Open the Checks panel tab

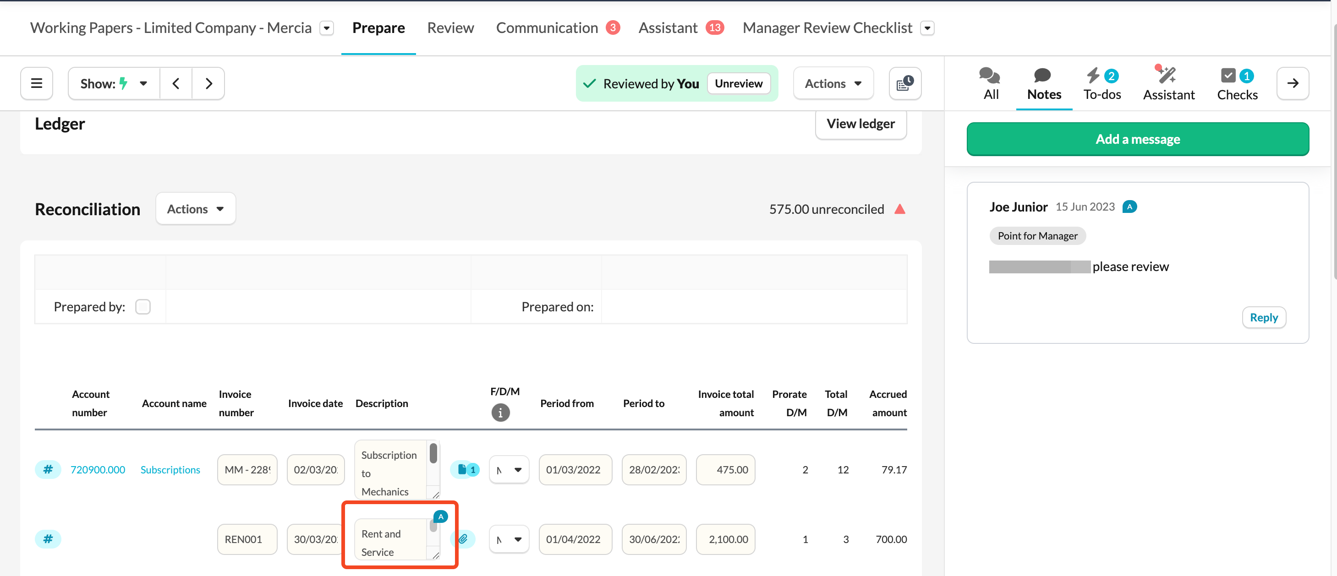[x=1237, y=84]
